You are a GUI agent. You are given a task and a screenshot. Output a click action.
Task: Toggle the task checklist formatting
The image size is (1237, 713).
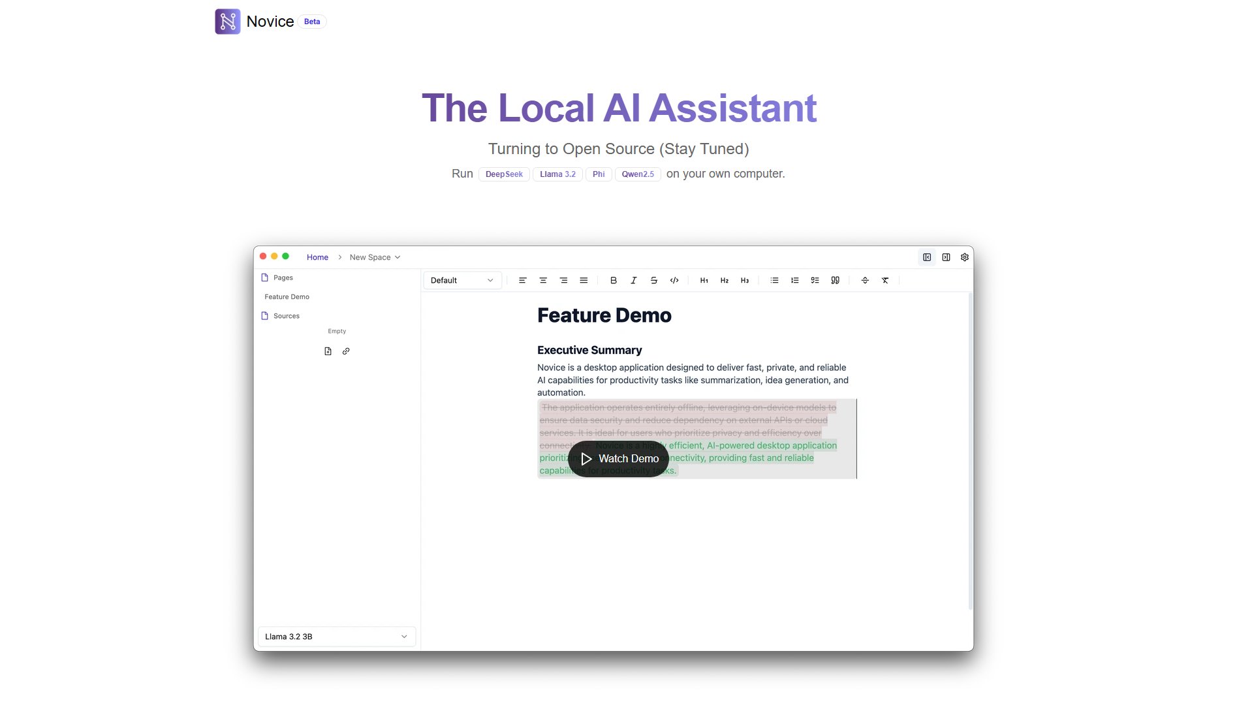815,281
